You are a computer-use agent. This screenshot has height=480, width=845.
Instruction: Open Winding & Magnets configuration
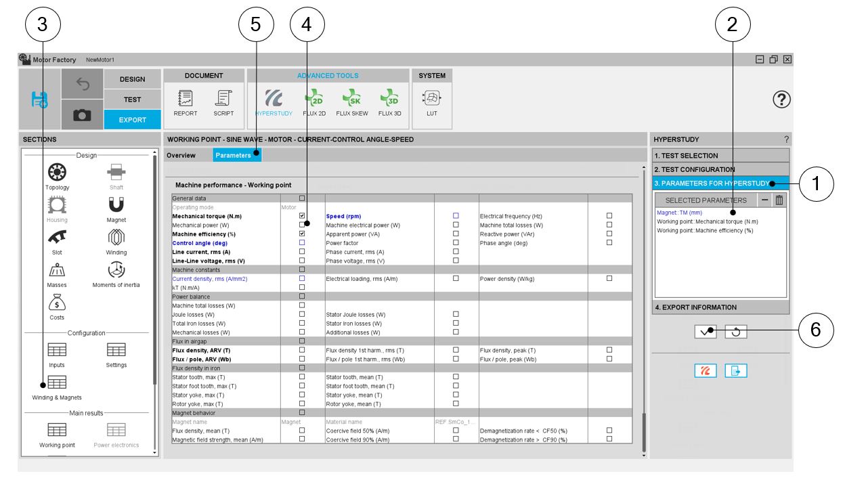[57, 387]
